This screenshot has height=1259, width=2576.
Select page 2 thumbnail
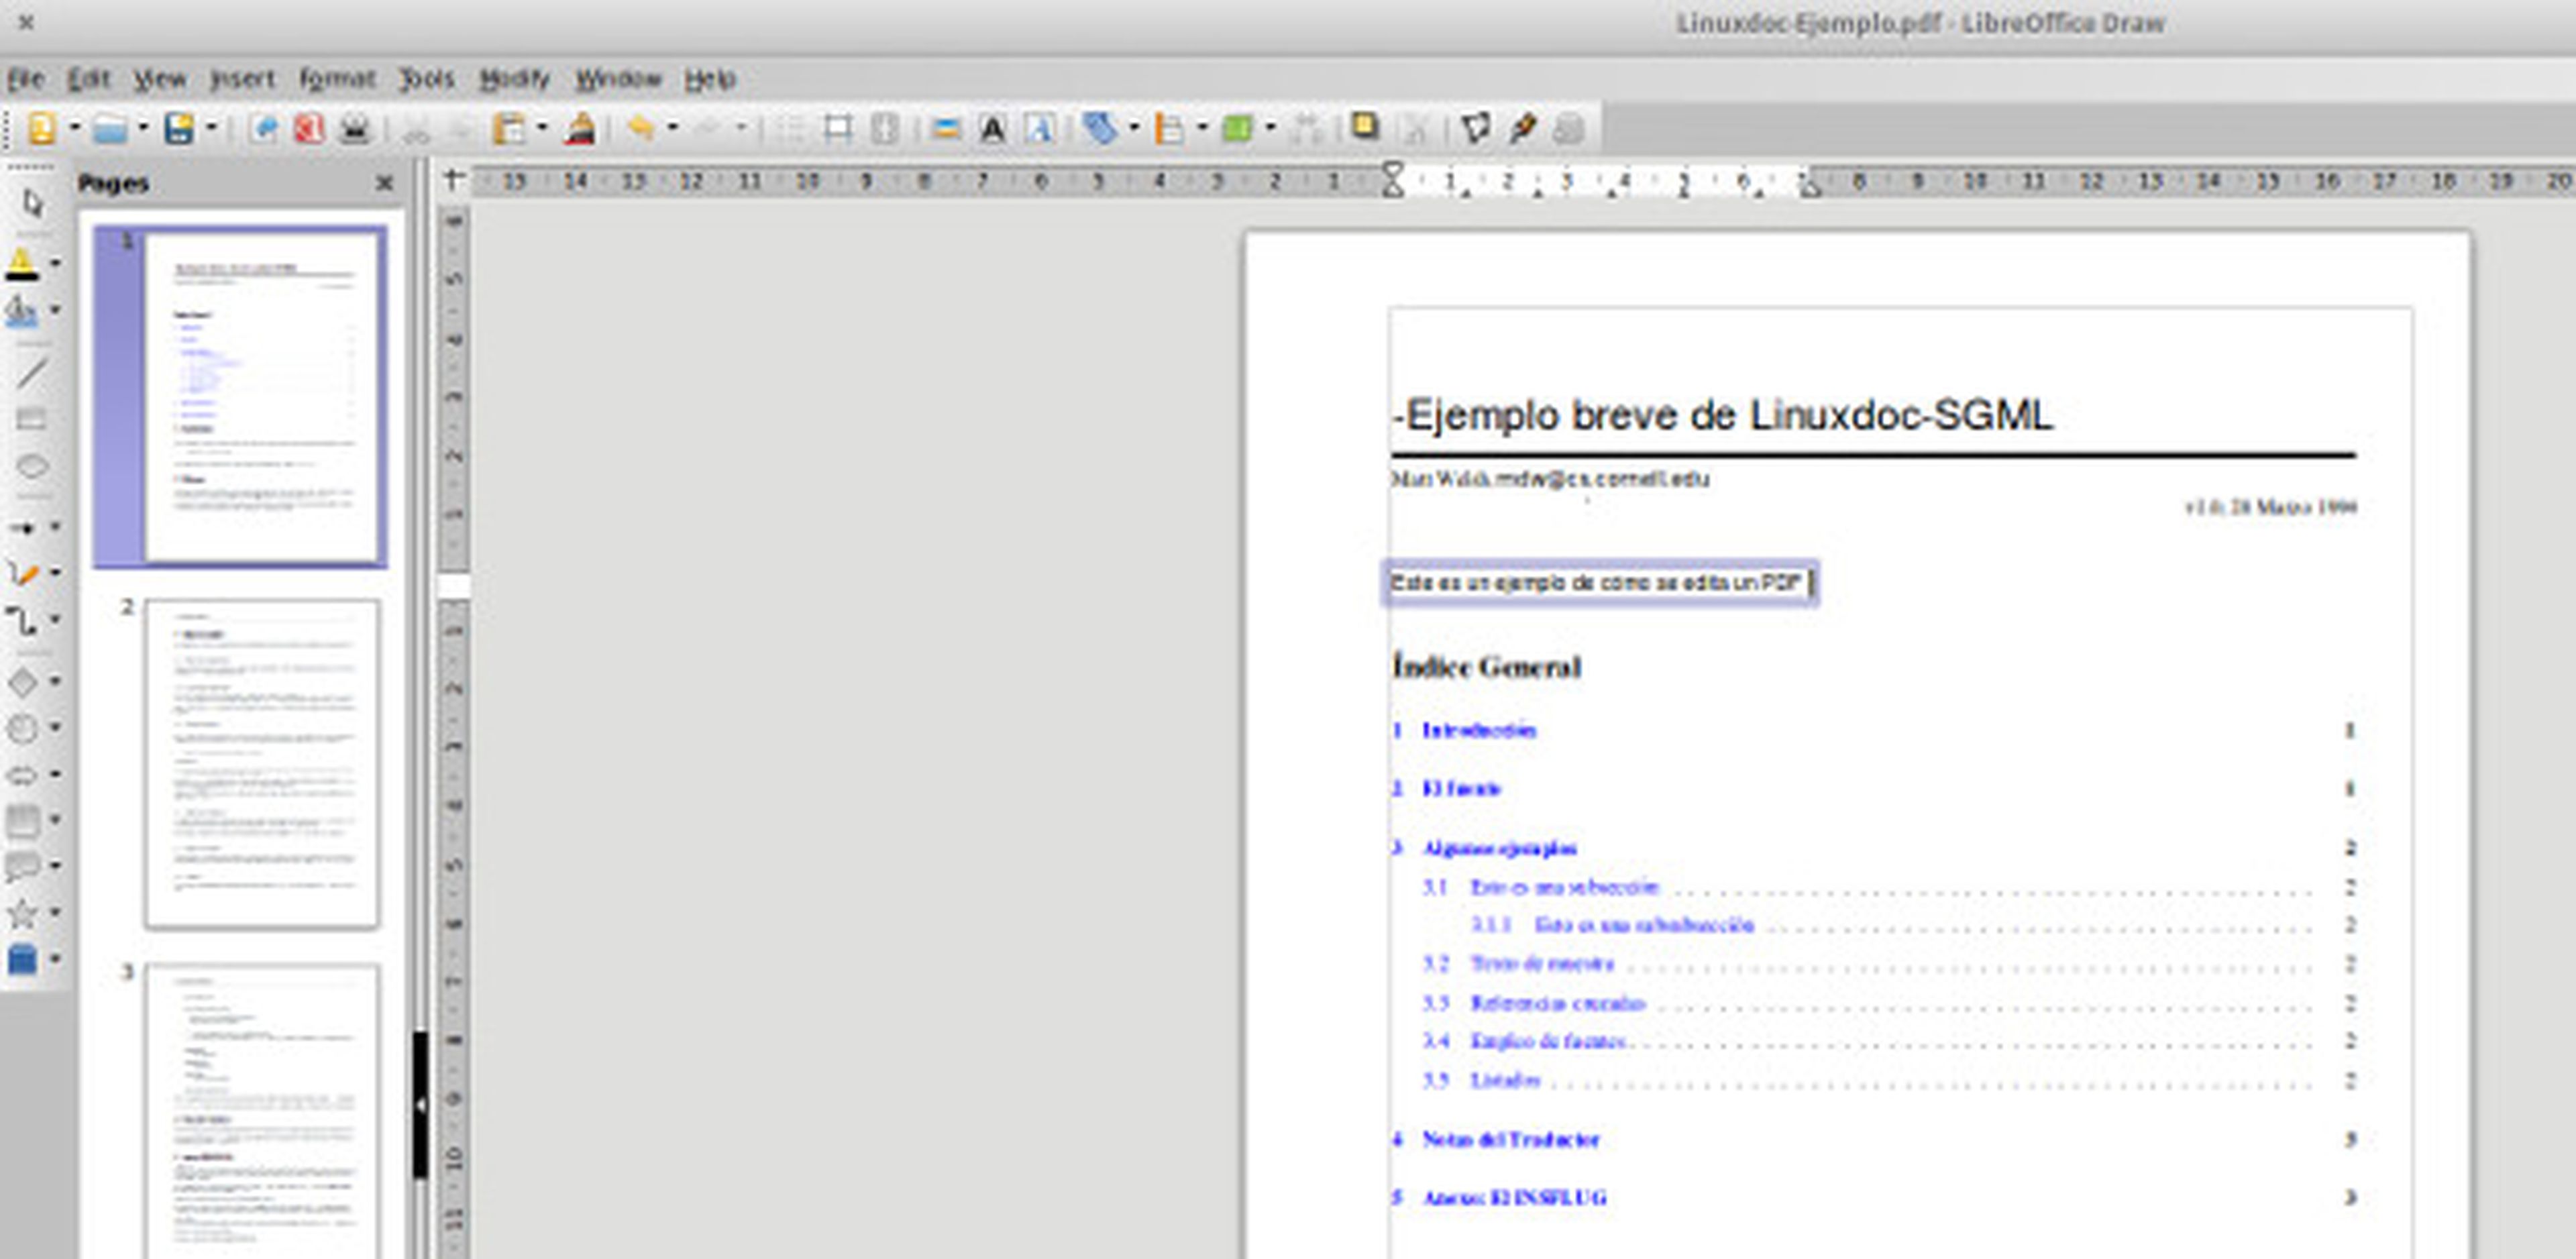(x=262, y=764)
